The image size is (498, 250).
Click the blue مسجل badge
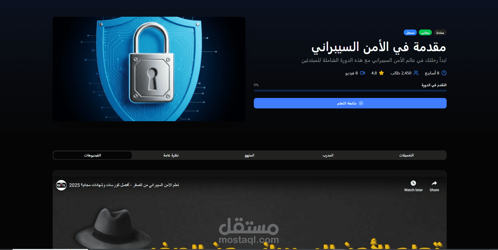410,33
